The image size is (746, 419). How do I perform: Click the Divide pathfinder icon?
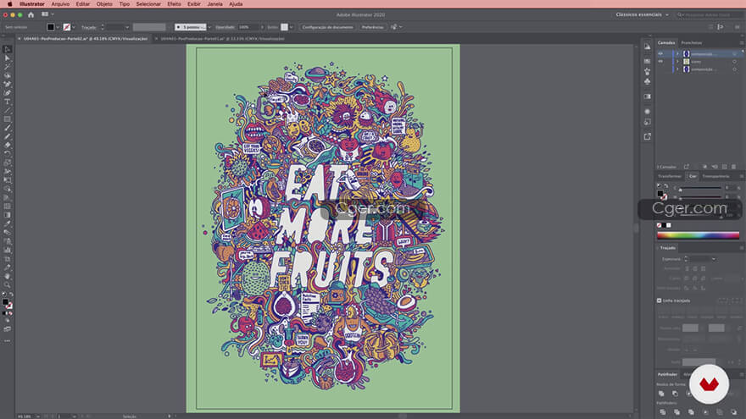coord(662,412)
